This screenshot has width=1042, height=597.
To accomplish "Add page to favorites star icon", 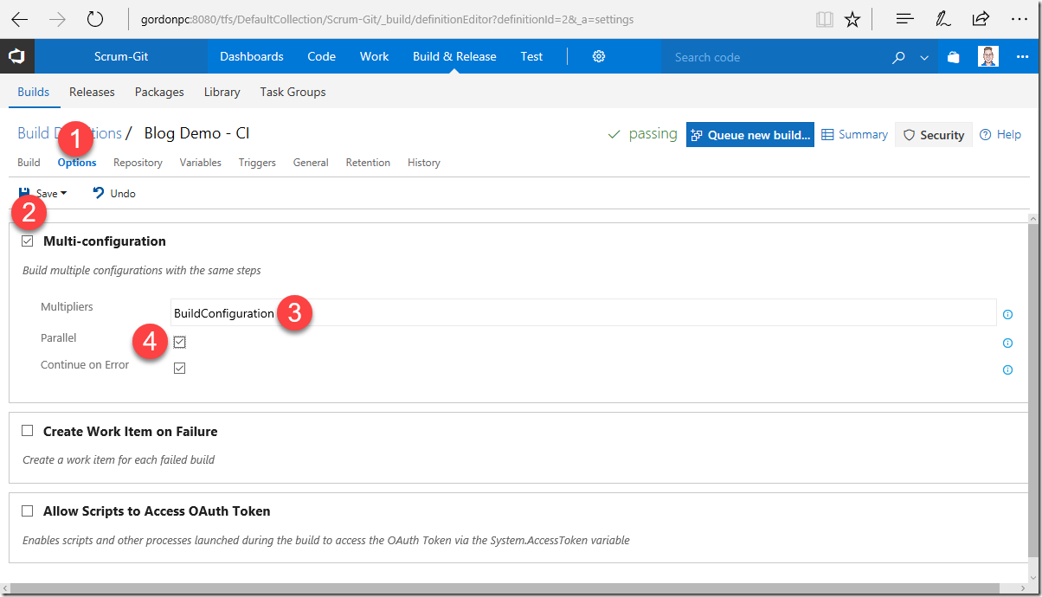I will coord(852,19).
